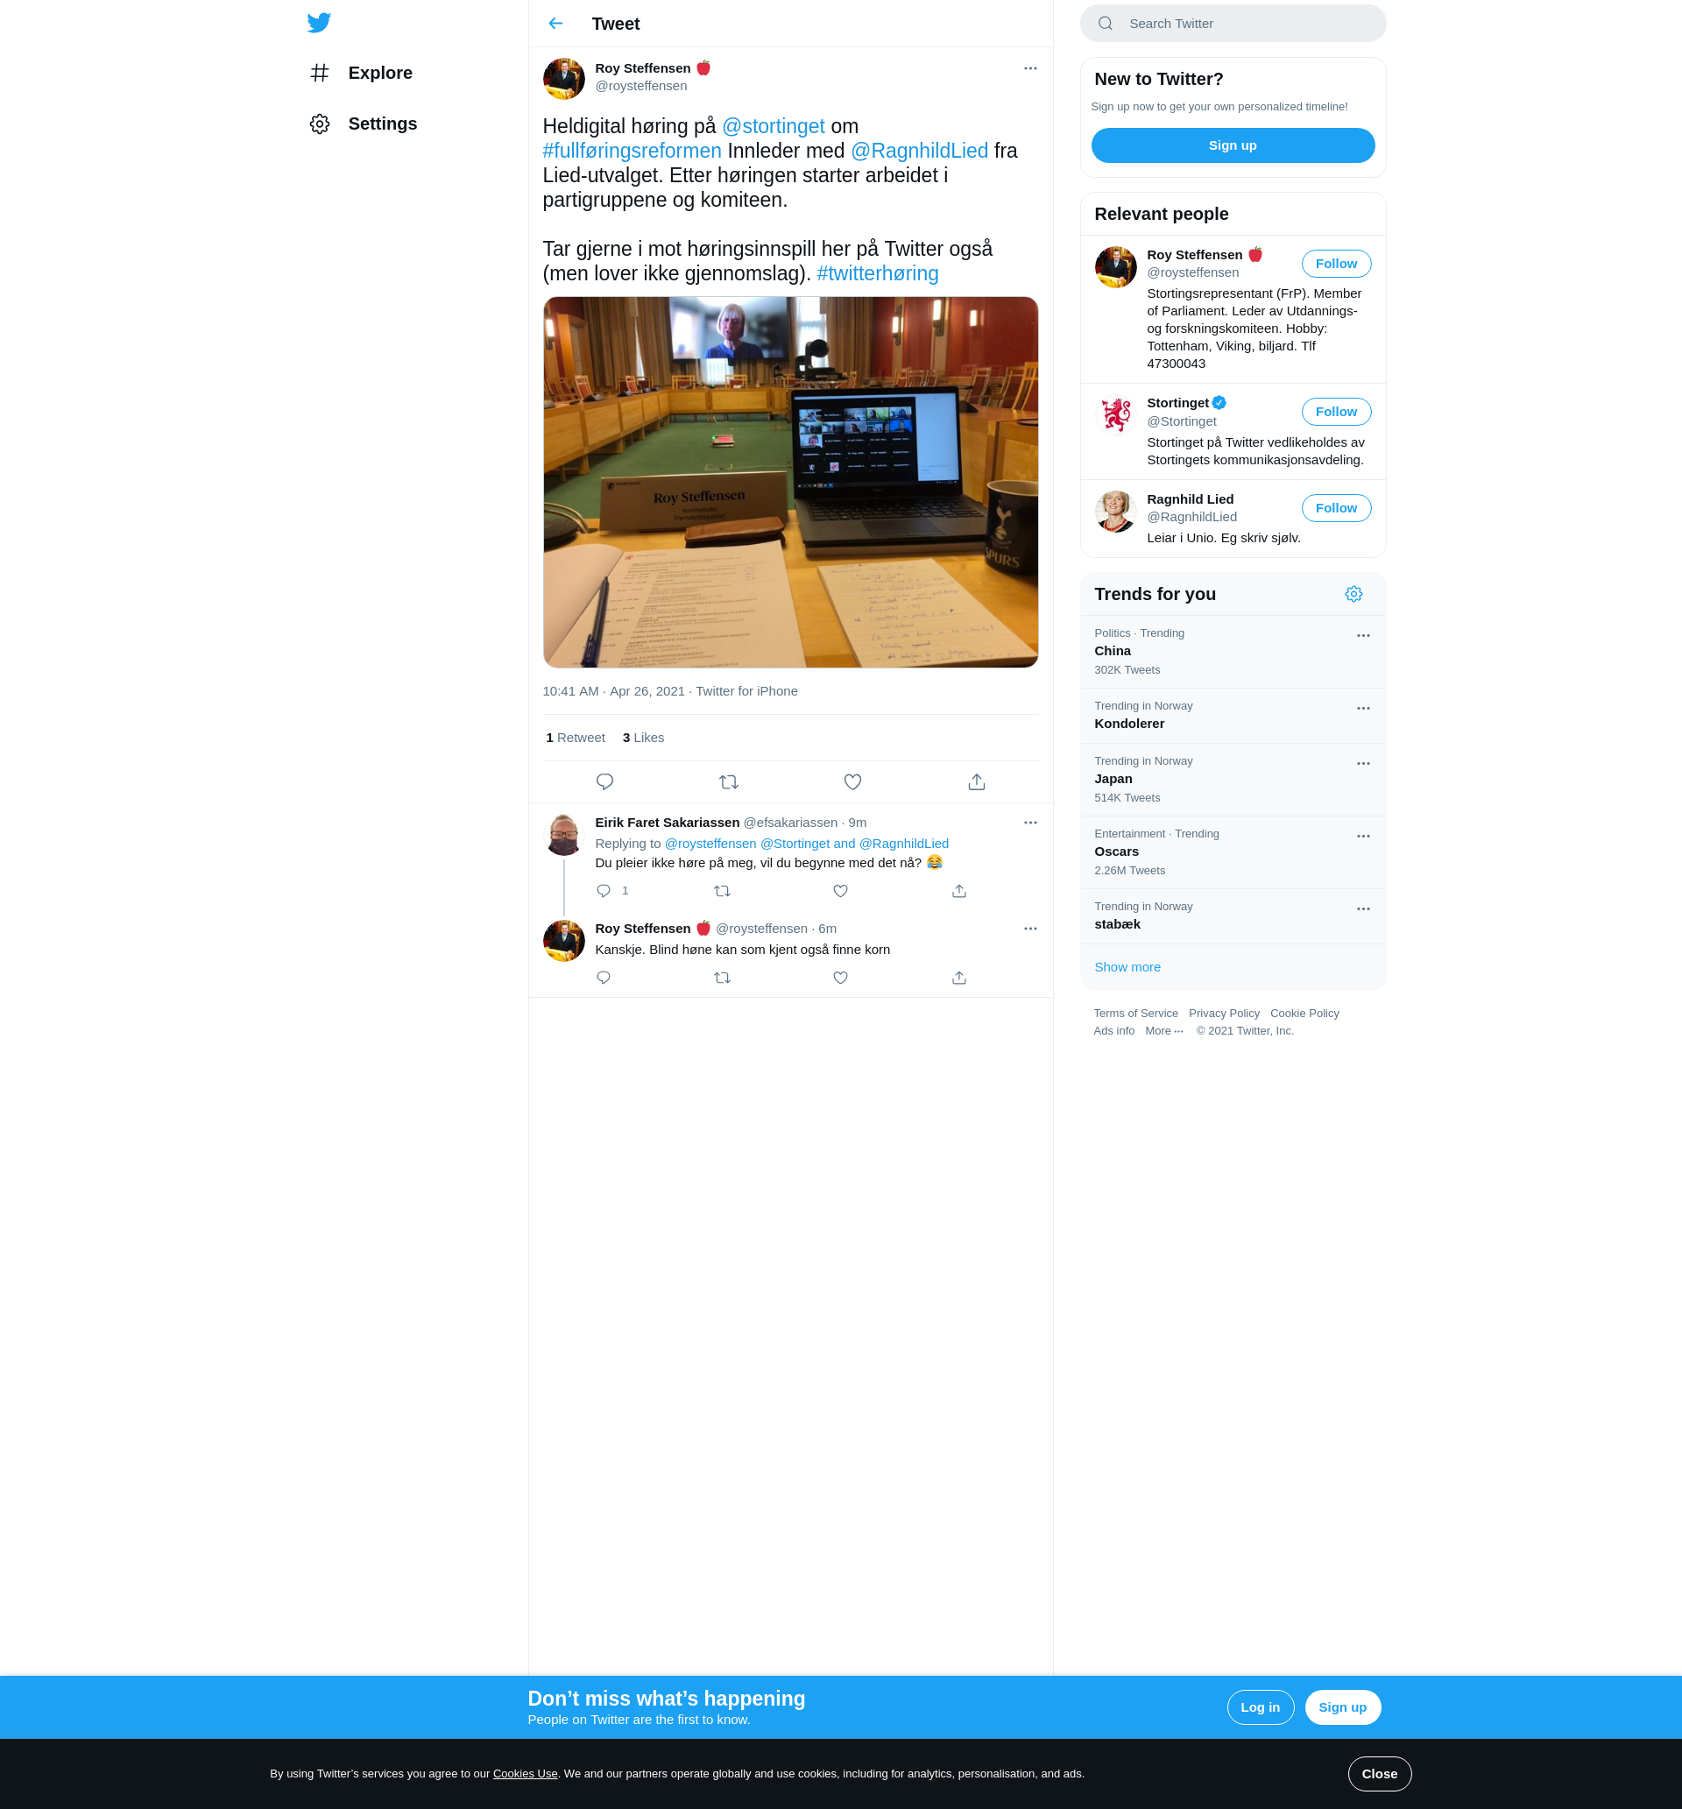Open more options for China trend
Screen dimensions: 1682x1809
(1362, 635)
